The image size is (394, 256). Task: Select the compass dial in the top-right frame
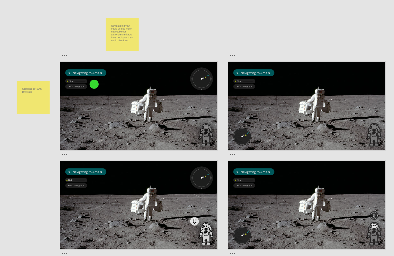click(x=242, y=137)
